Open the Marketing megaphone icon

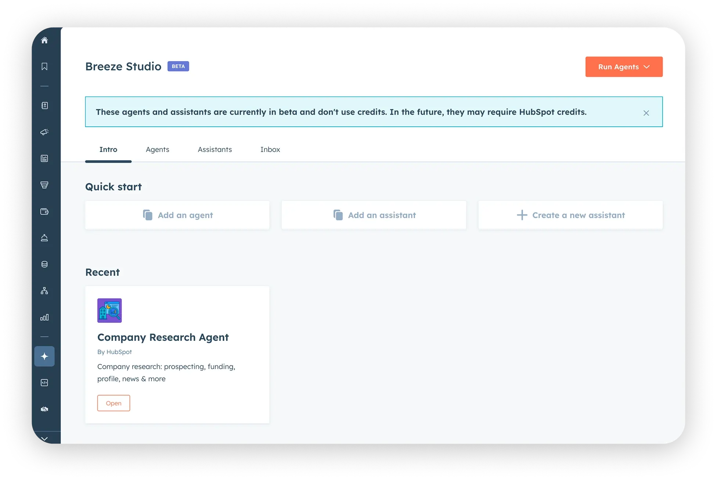(x=44, y=132)
